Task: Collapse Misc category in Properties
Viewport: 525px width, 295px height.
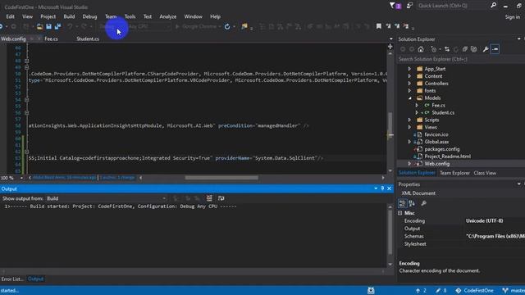Action: 400,213
